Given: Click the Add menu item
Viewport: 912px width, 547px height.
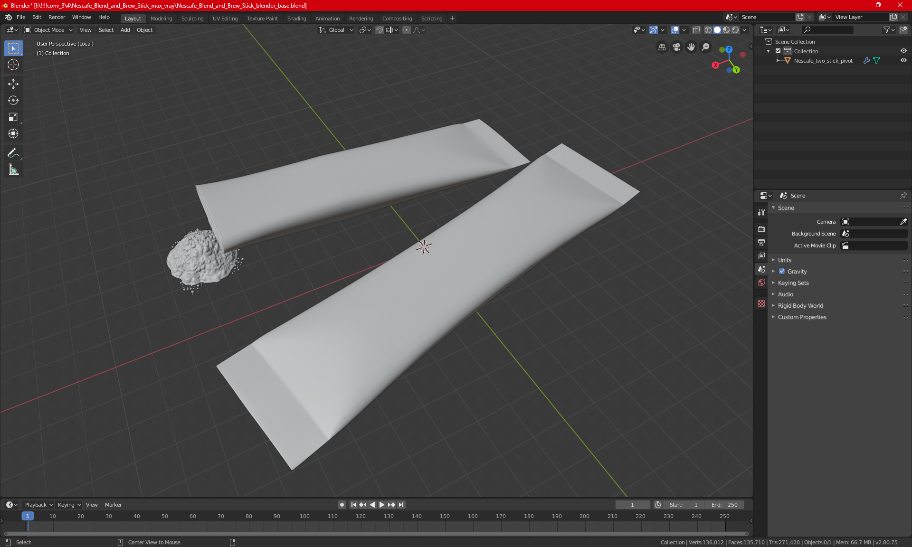Looking at the screenshot, I should click(125, 30).
